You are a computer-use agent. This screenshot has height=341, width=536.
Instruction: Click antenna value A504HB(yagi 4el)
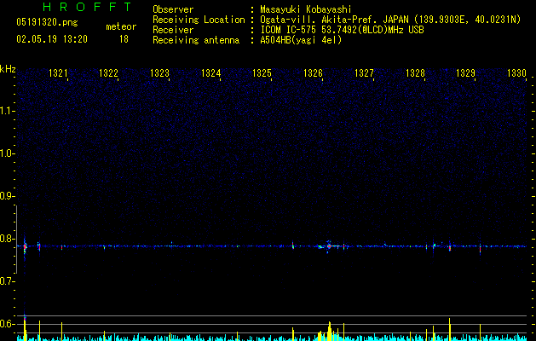click(301, 40)
